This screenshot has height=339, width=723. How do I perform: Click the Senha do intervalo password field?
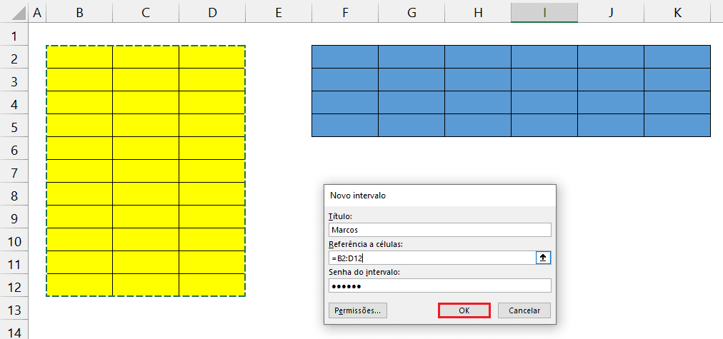coord(440,285)
